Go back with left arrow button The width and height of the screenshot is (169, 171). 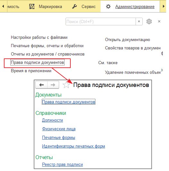click(41, 85)
